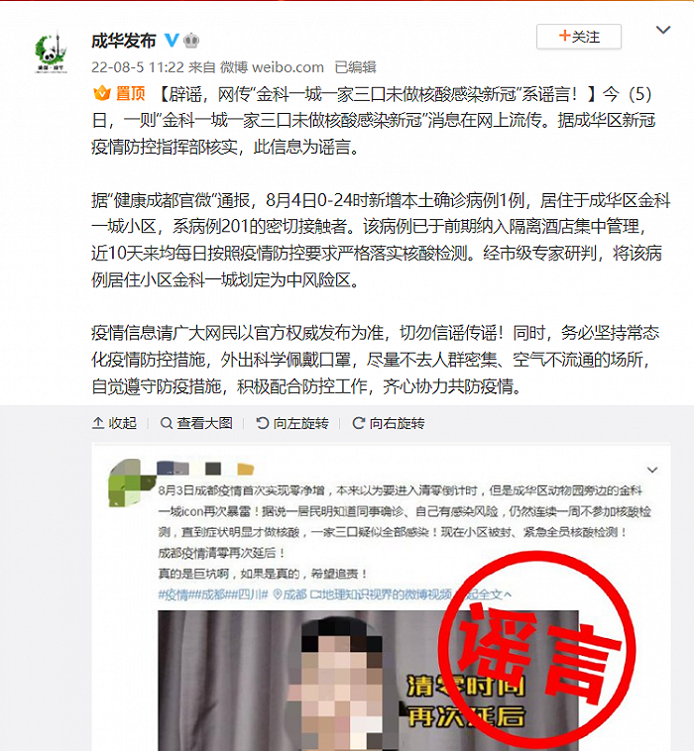Open the 成华发布 panda avatar
This screenshot has width=694, height=751.
(51, 53)
